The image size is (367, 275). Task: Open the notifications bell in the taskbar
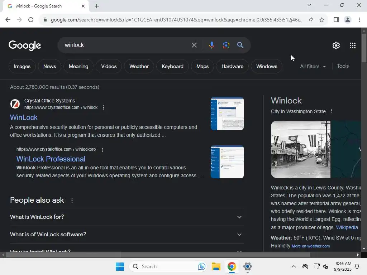coord(357,266)
